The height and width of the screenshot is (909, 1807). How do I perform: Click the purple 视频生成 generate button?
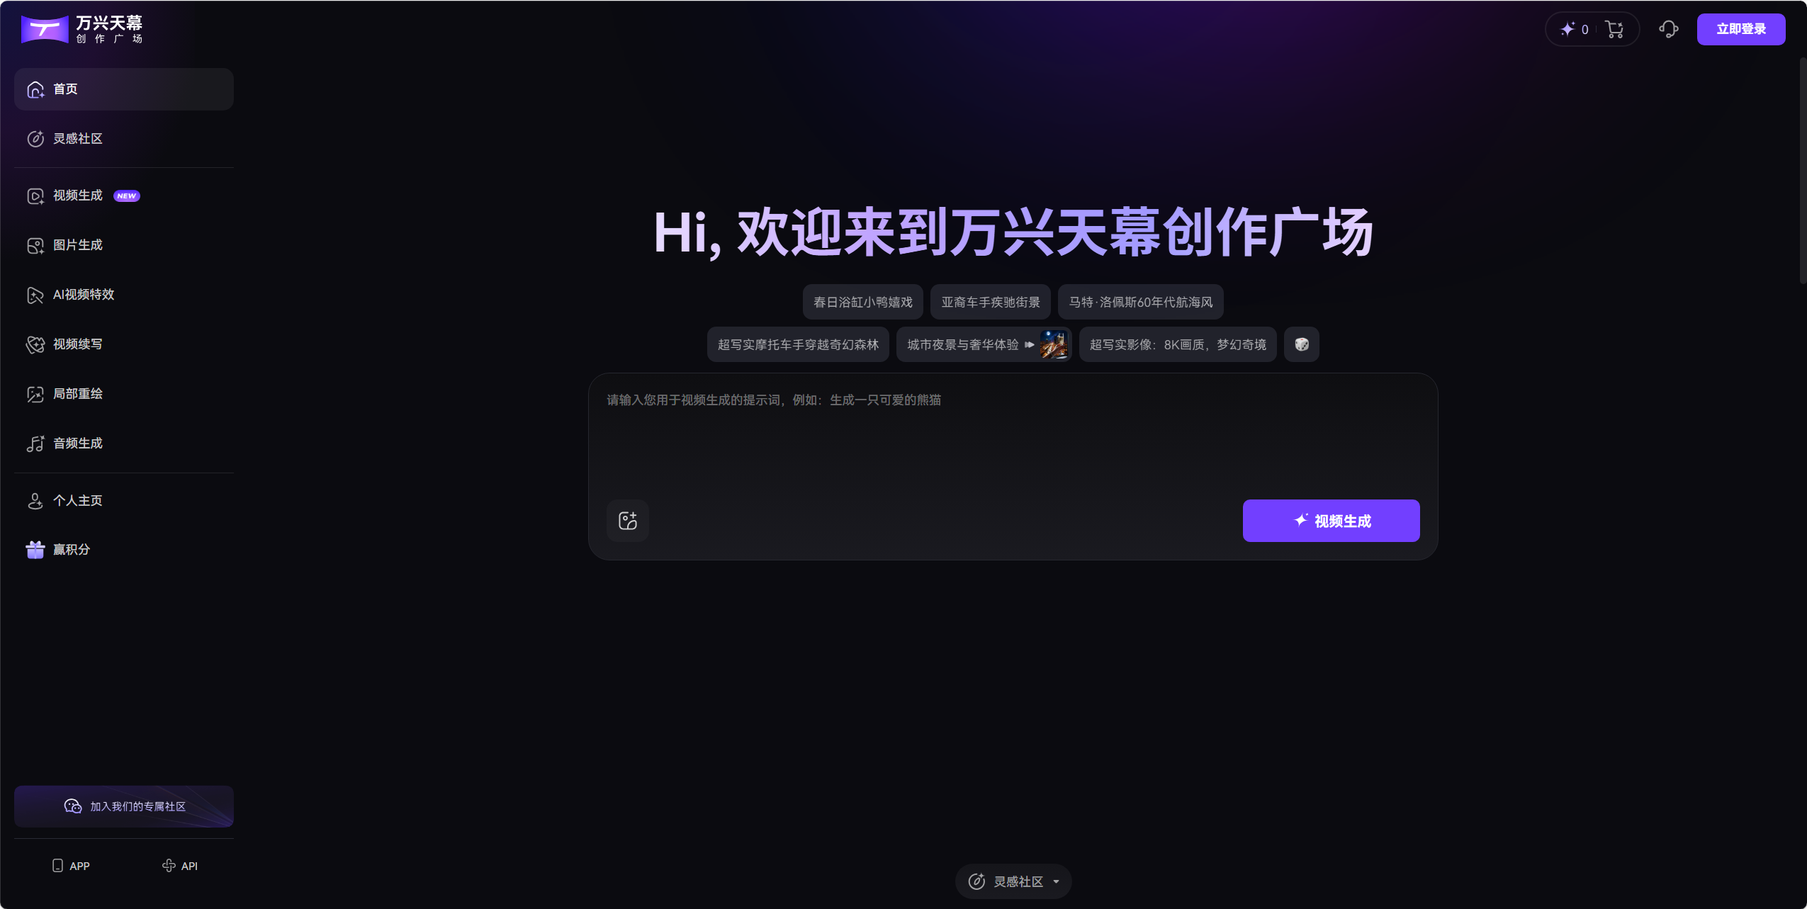pos(1330,520)
